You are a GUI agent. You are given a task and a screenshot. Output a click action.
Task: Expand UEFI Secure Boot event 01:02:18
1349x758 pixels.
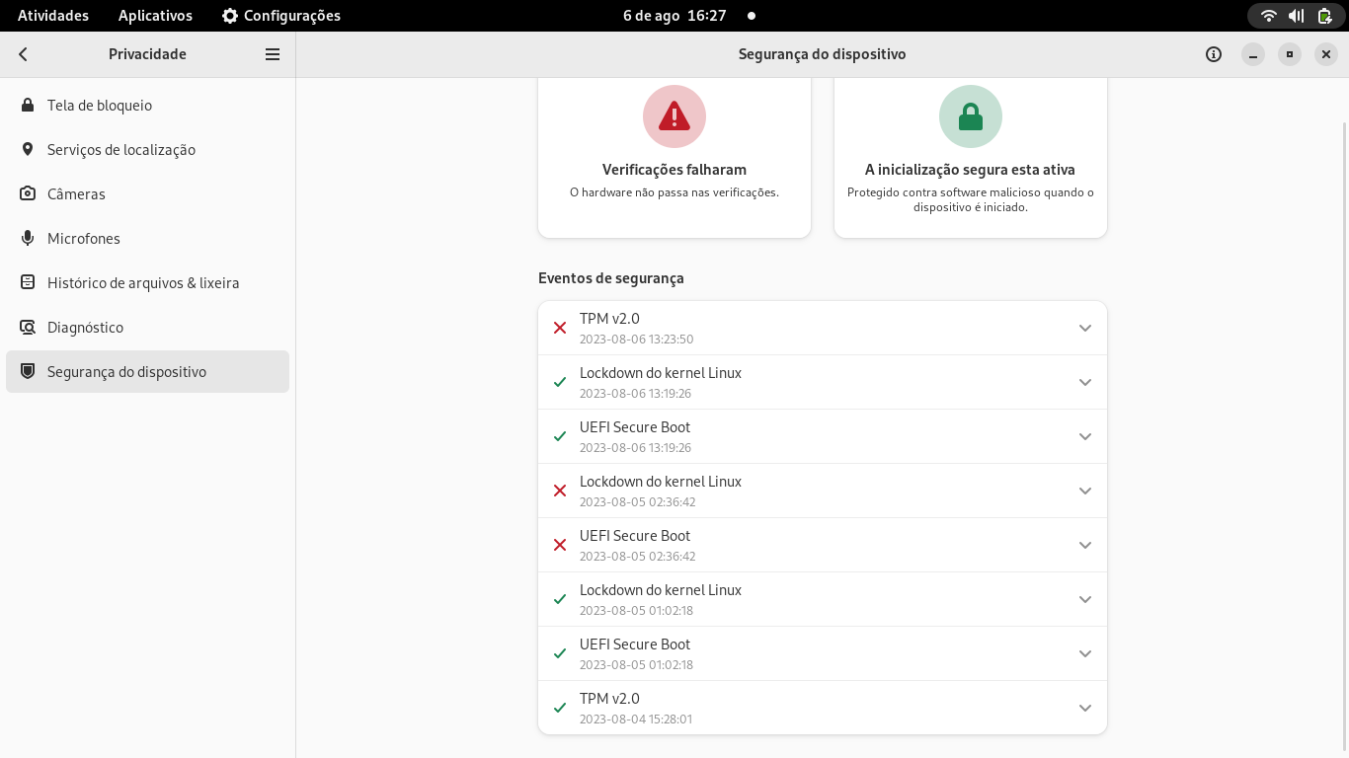1085,653
